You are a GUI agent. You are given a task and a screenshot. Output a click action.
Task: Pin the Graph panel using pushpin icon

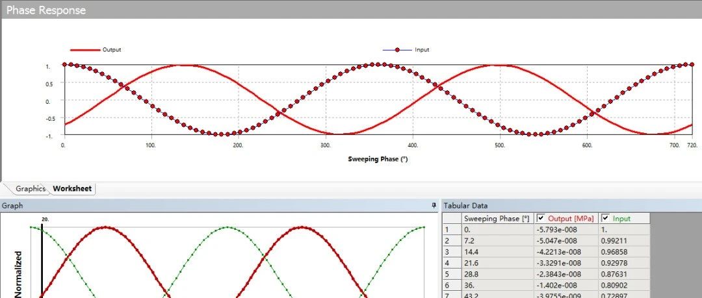pos(434,205)
